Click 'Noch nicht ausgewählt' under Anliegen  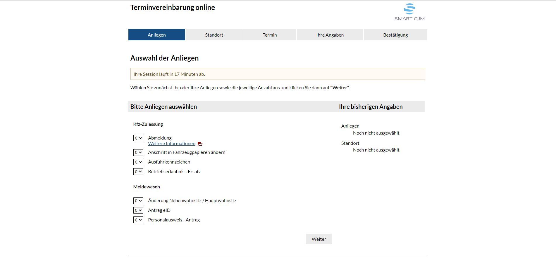tap(376, 133)
